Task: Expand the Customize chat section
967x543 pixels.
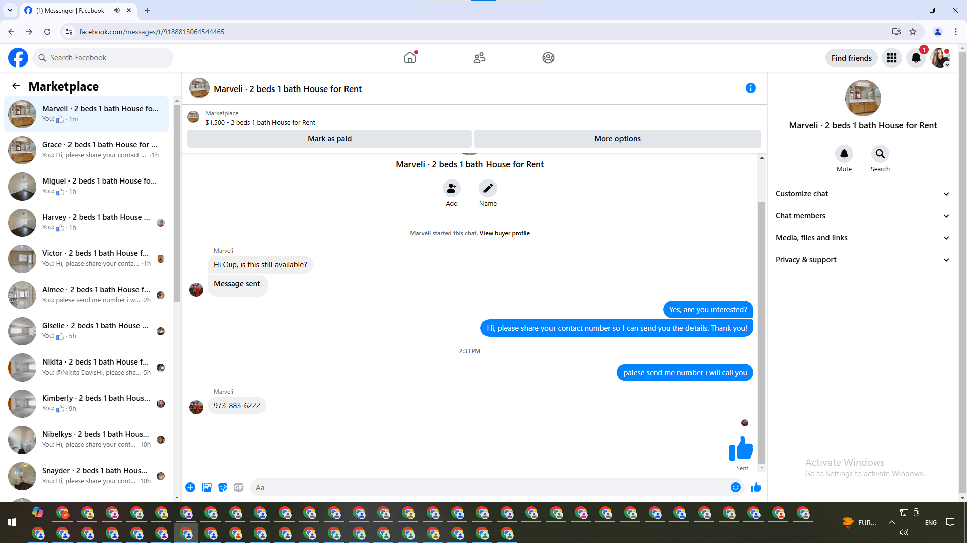Action: tap(862, 194)
